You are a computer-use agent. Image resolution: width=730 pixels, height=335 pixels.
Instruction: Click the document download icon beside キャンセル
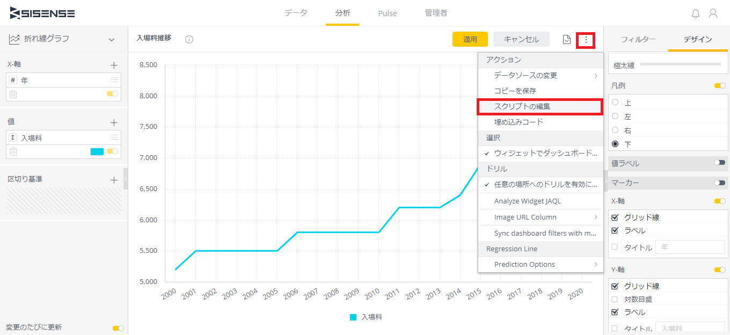[566, 39]
